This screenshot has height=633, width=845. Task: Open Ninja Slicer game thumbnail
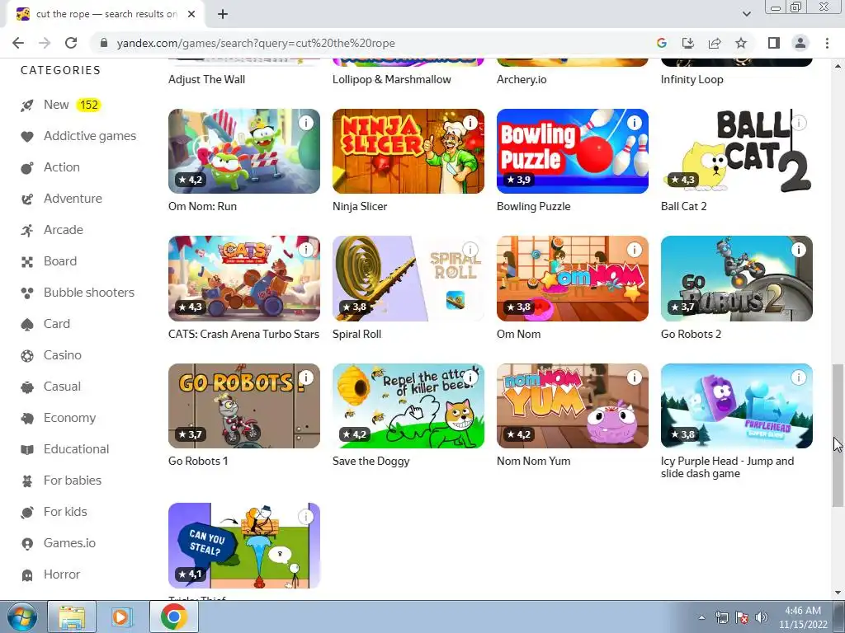coord(408,152)
